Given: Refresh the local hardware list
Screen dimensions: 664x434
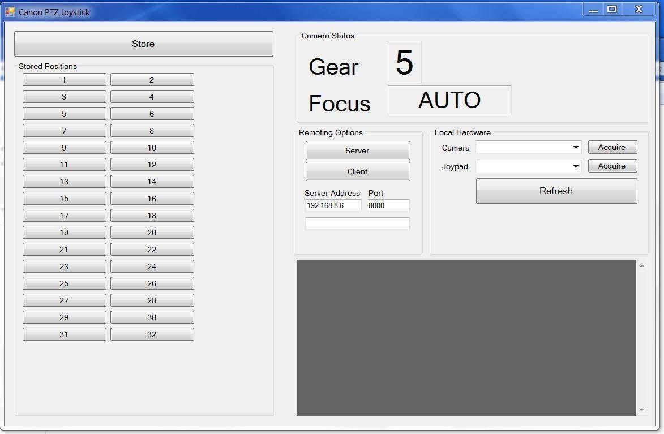Looking at the screenshot, I should [x=556, y=191].
